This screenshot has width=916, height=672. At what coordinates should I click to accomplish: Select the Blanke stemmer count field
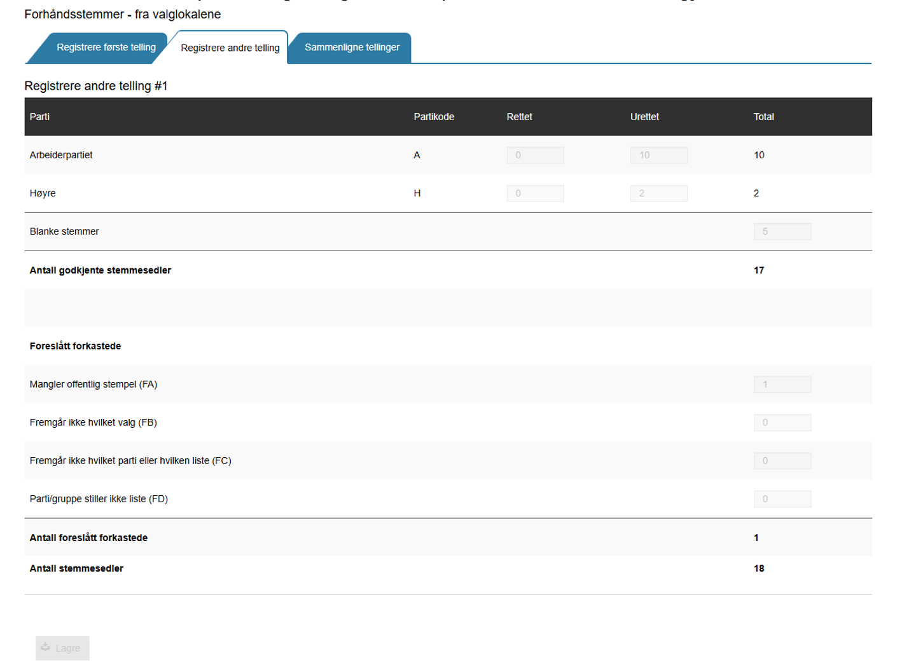click(x=782, y=231)
